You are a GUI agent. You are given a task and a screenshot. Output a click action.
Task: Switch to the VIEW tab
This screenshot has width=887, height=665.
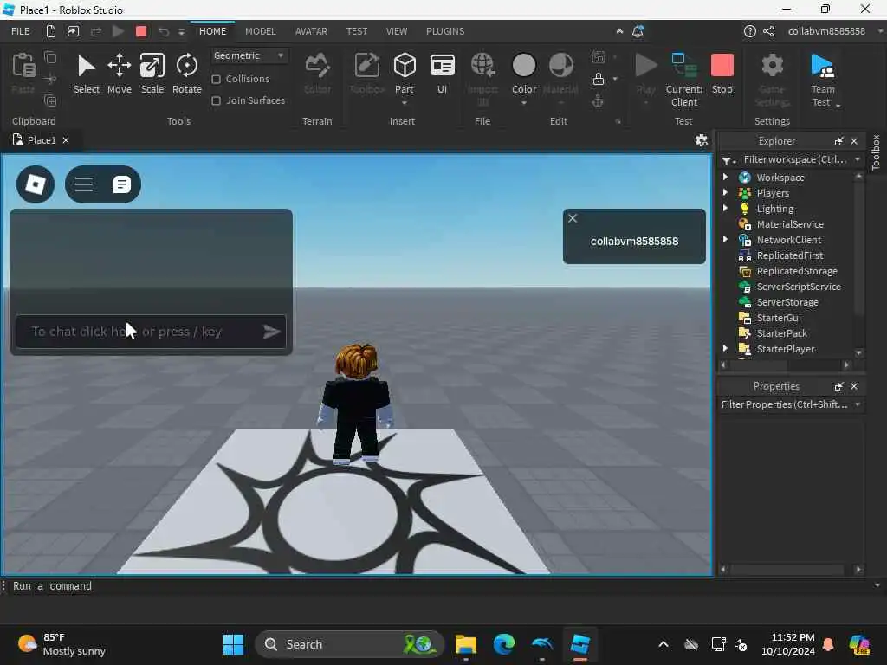(x=397, y=31)
